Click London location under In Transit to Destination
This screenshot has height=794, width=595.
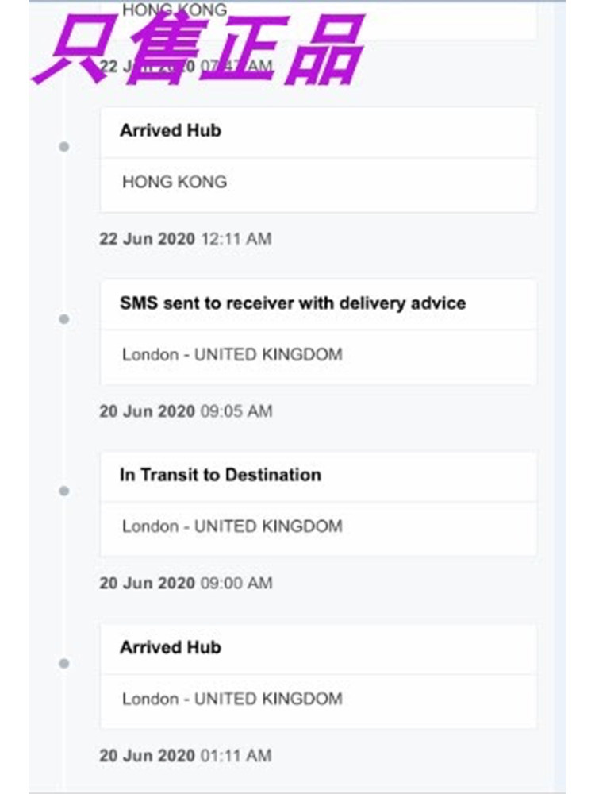click(232, 526)
